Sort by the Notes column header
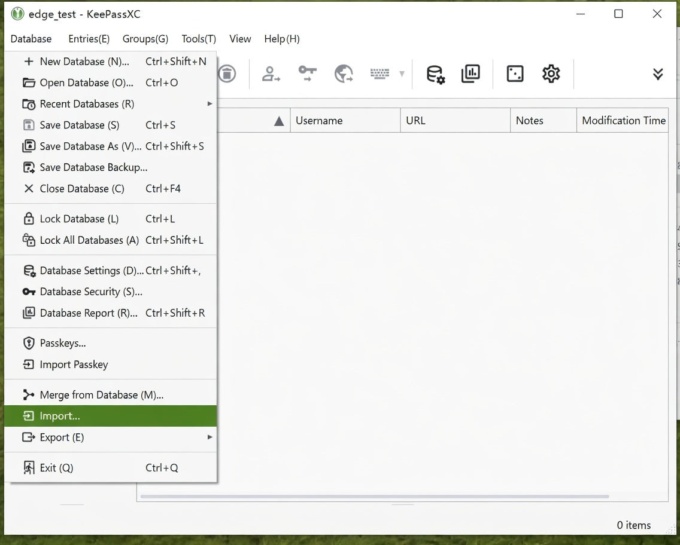This screenshot has width=680, height=545. tap(544, 120)
